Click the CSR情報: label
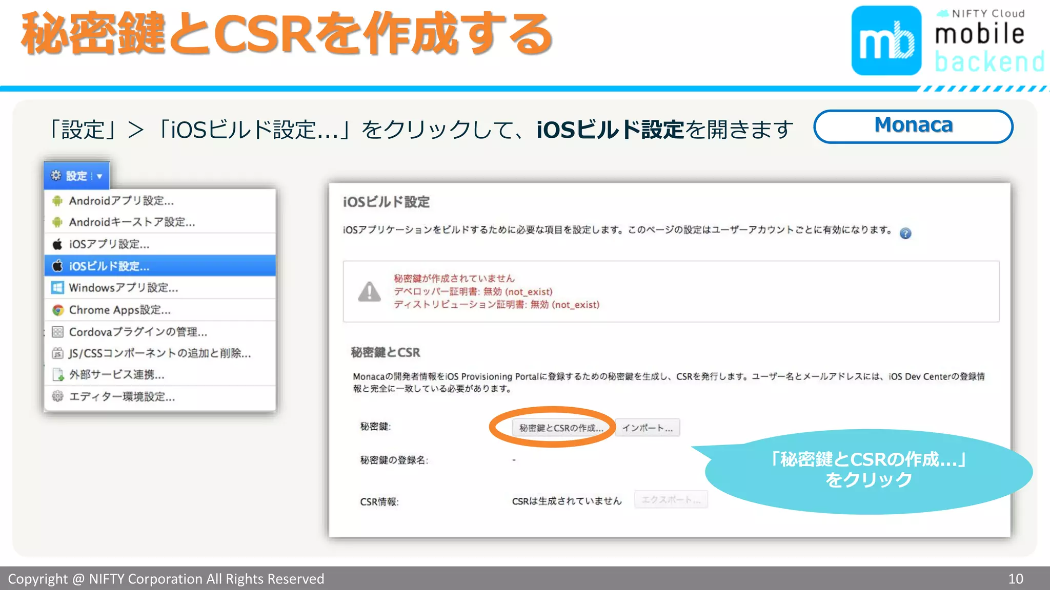1050x590 pixels. point(379,502)
